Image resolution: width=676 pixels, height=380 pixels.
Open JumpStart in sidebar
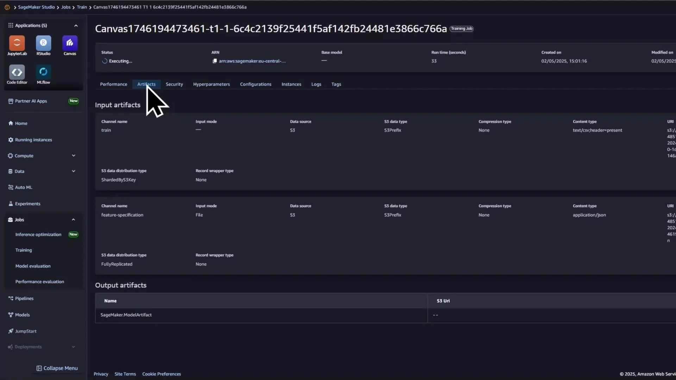26,331
